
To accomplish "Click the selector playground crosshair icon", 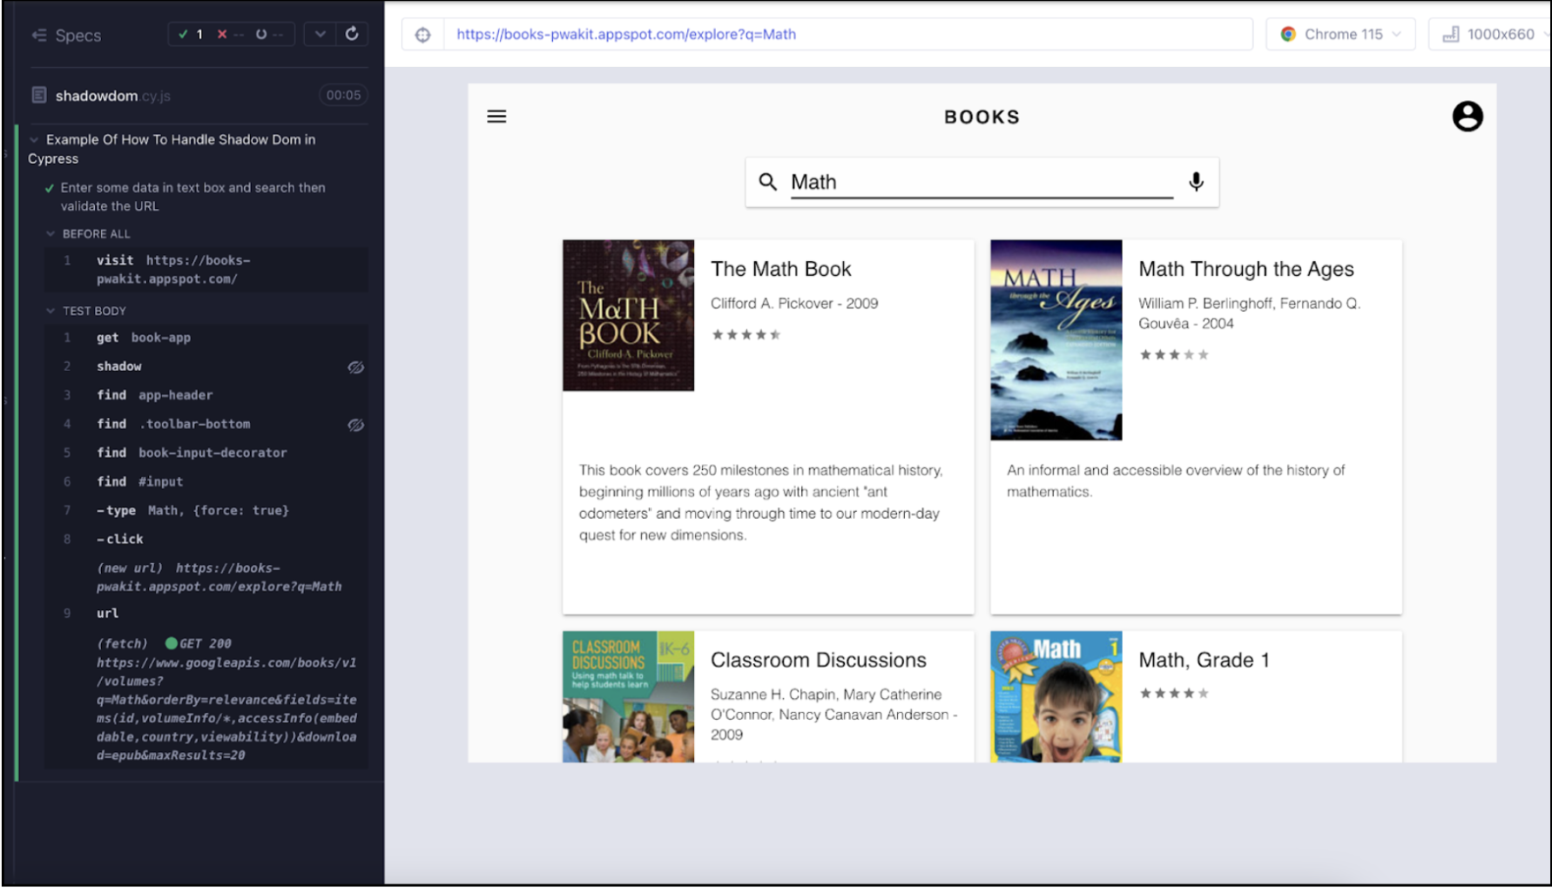I will (x=422, y=35).
